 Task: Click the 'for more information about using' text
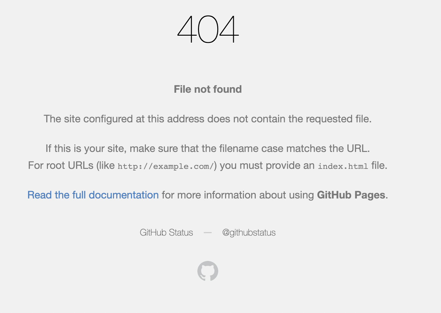[x=238, y=195]
